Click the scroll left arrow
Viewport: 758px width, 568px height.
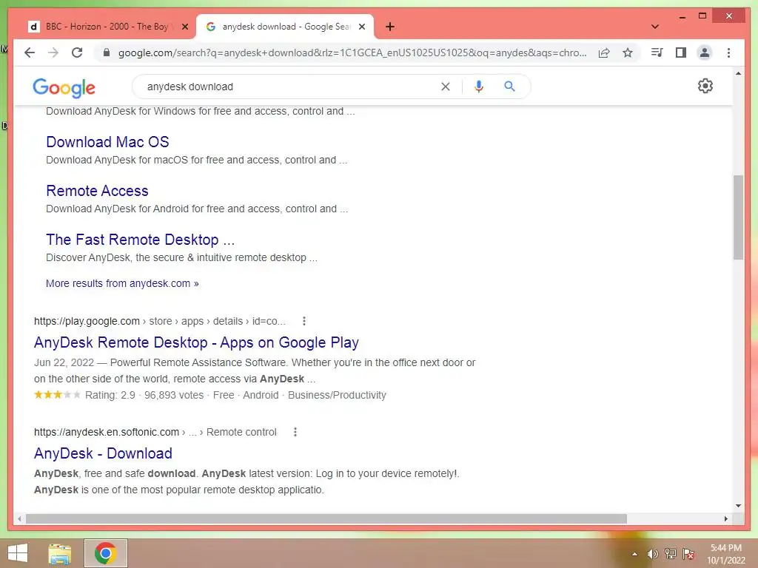pos(19,518)
